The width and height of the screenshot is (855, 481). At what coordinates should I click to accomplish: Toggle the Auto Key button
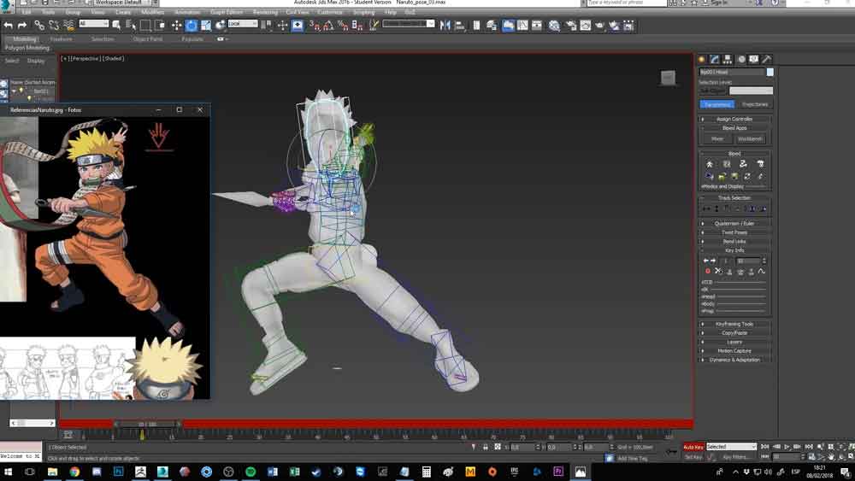[x=693, y=447]
